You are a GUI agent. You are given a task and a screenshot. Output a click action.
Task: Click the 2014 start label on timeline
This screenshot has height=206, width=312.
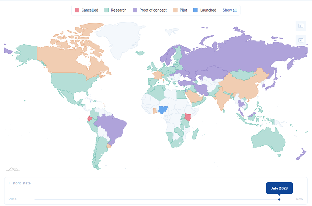[13, 199]
